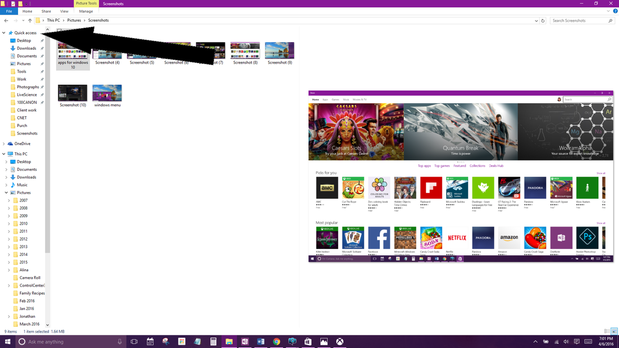Screen dimensions: 619x348
Task: Open Calculator from the taskbar
Action: point(213,342)
